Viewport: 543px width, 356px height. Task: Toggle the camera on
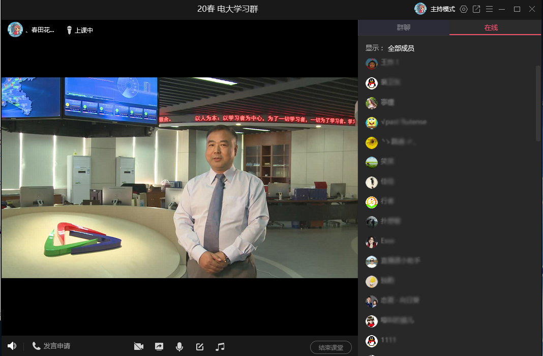[139, 346]
